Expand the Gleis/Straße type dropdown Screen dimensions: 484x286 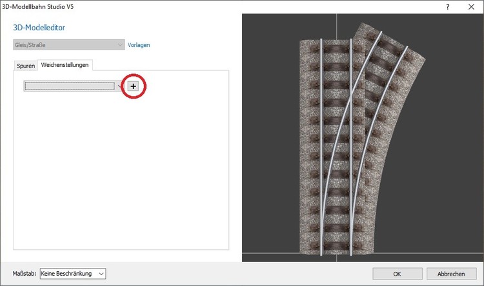pyautogui.click(x=69, y=45)
